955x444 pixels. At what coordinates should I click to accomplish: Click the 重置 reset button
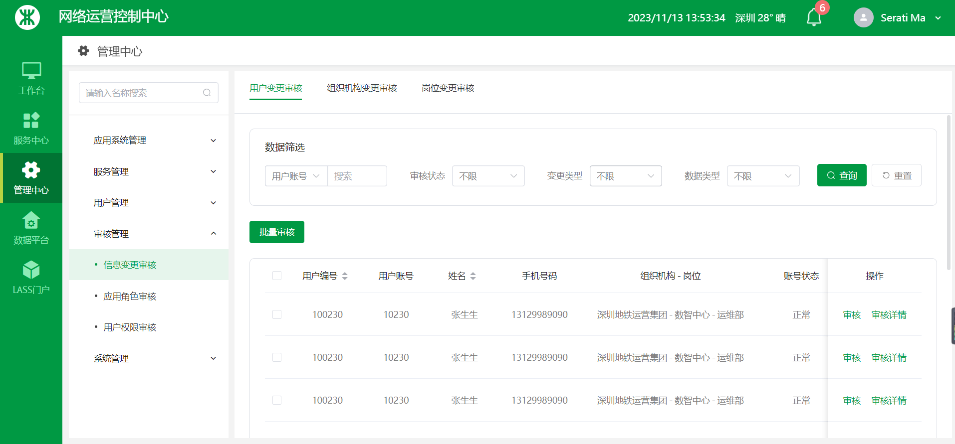(x=896, y=175)
